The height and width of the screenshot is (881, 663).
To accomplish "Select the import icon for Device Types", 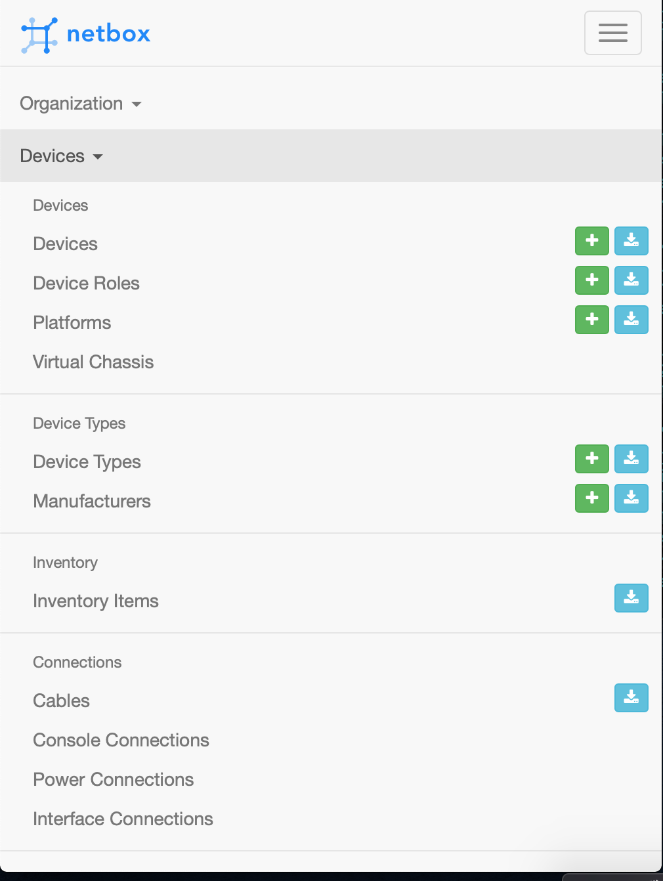I will pos(631,459).
